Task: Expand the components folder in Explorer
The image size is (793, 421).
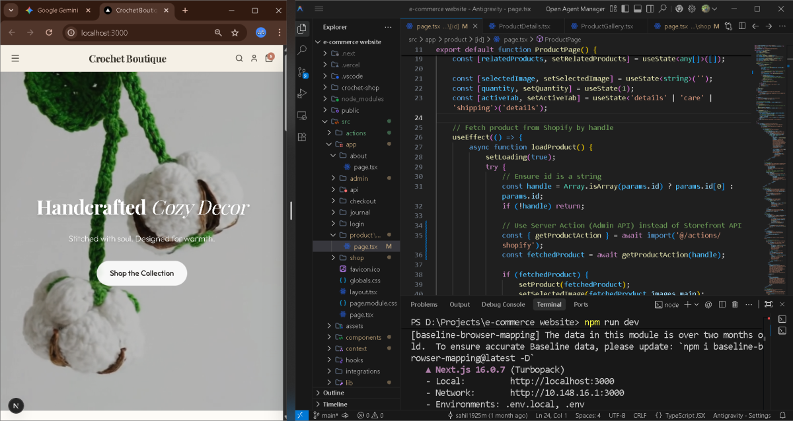Action: click(x=363, y=337)
